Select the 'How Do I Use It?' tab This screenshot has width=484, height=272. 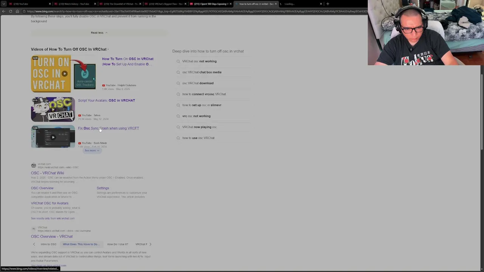coord(118,244)
